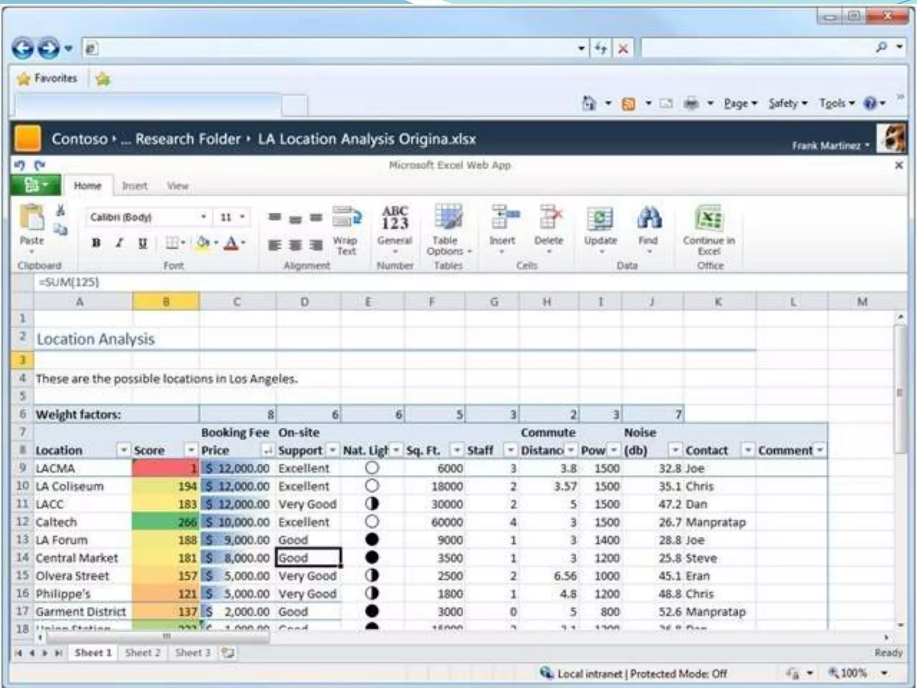Expand the Location column filter arrow
Image resolution: width=917 pixels, height=688 pixels.
click(123, 450)
